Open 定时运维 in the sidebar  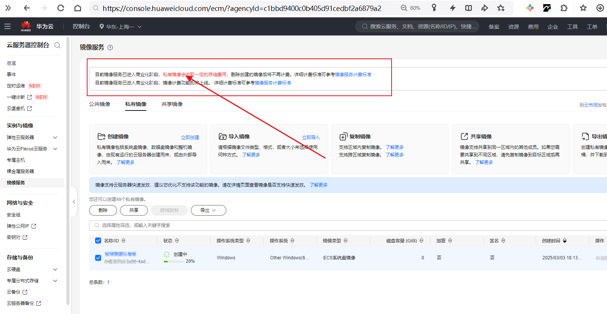click(16, 86)
